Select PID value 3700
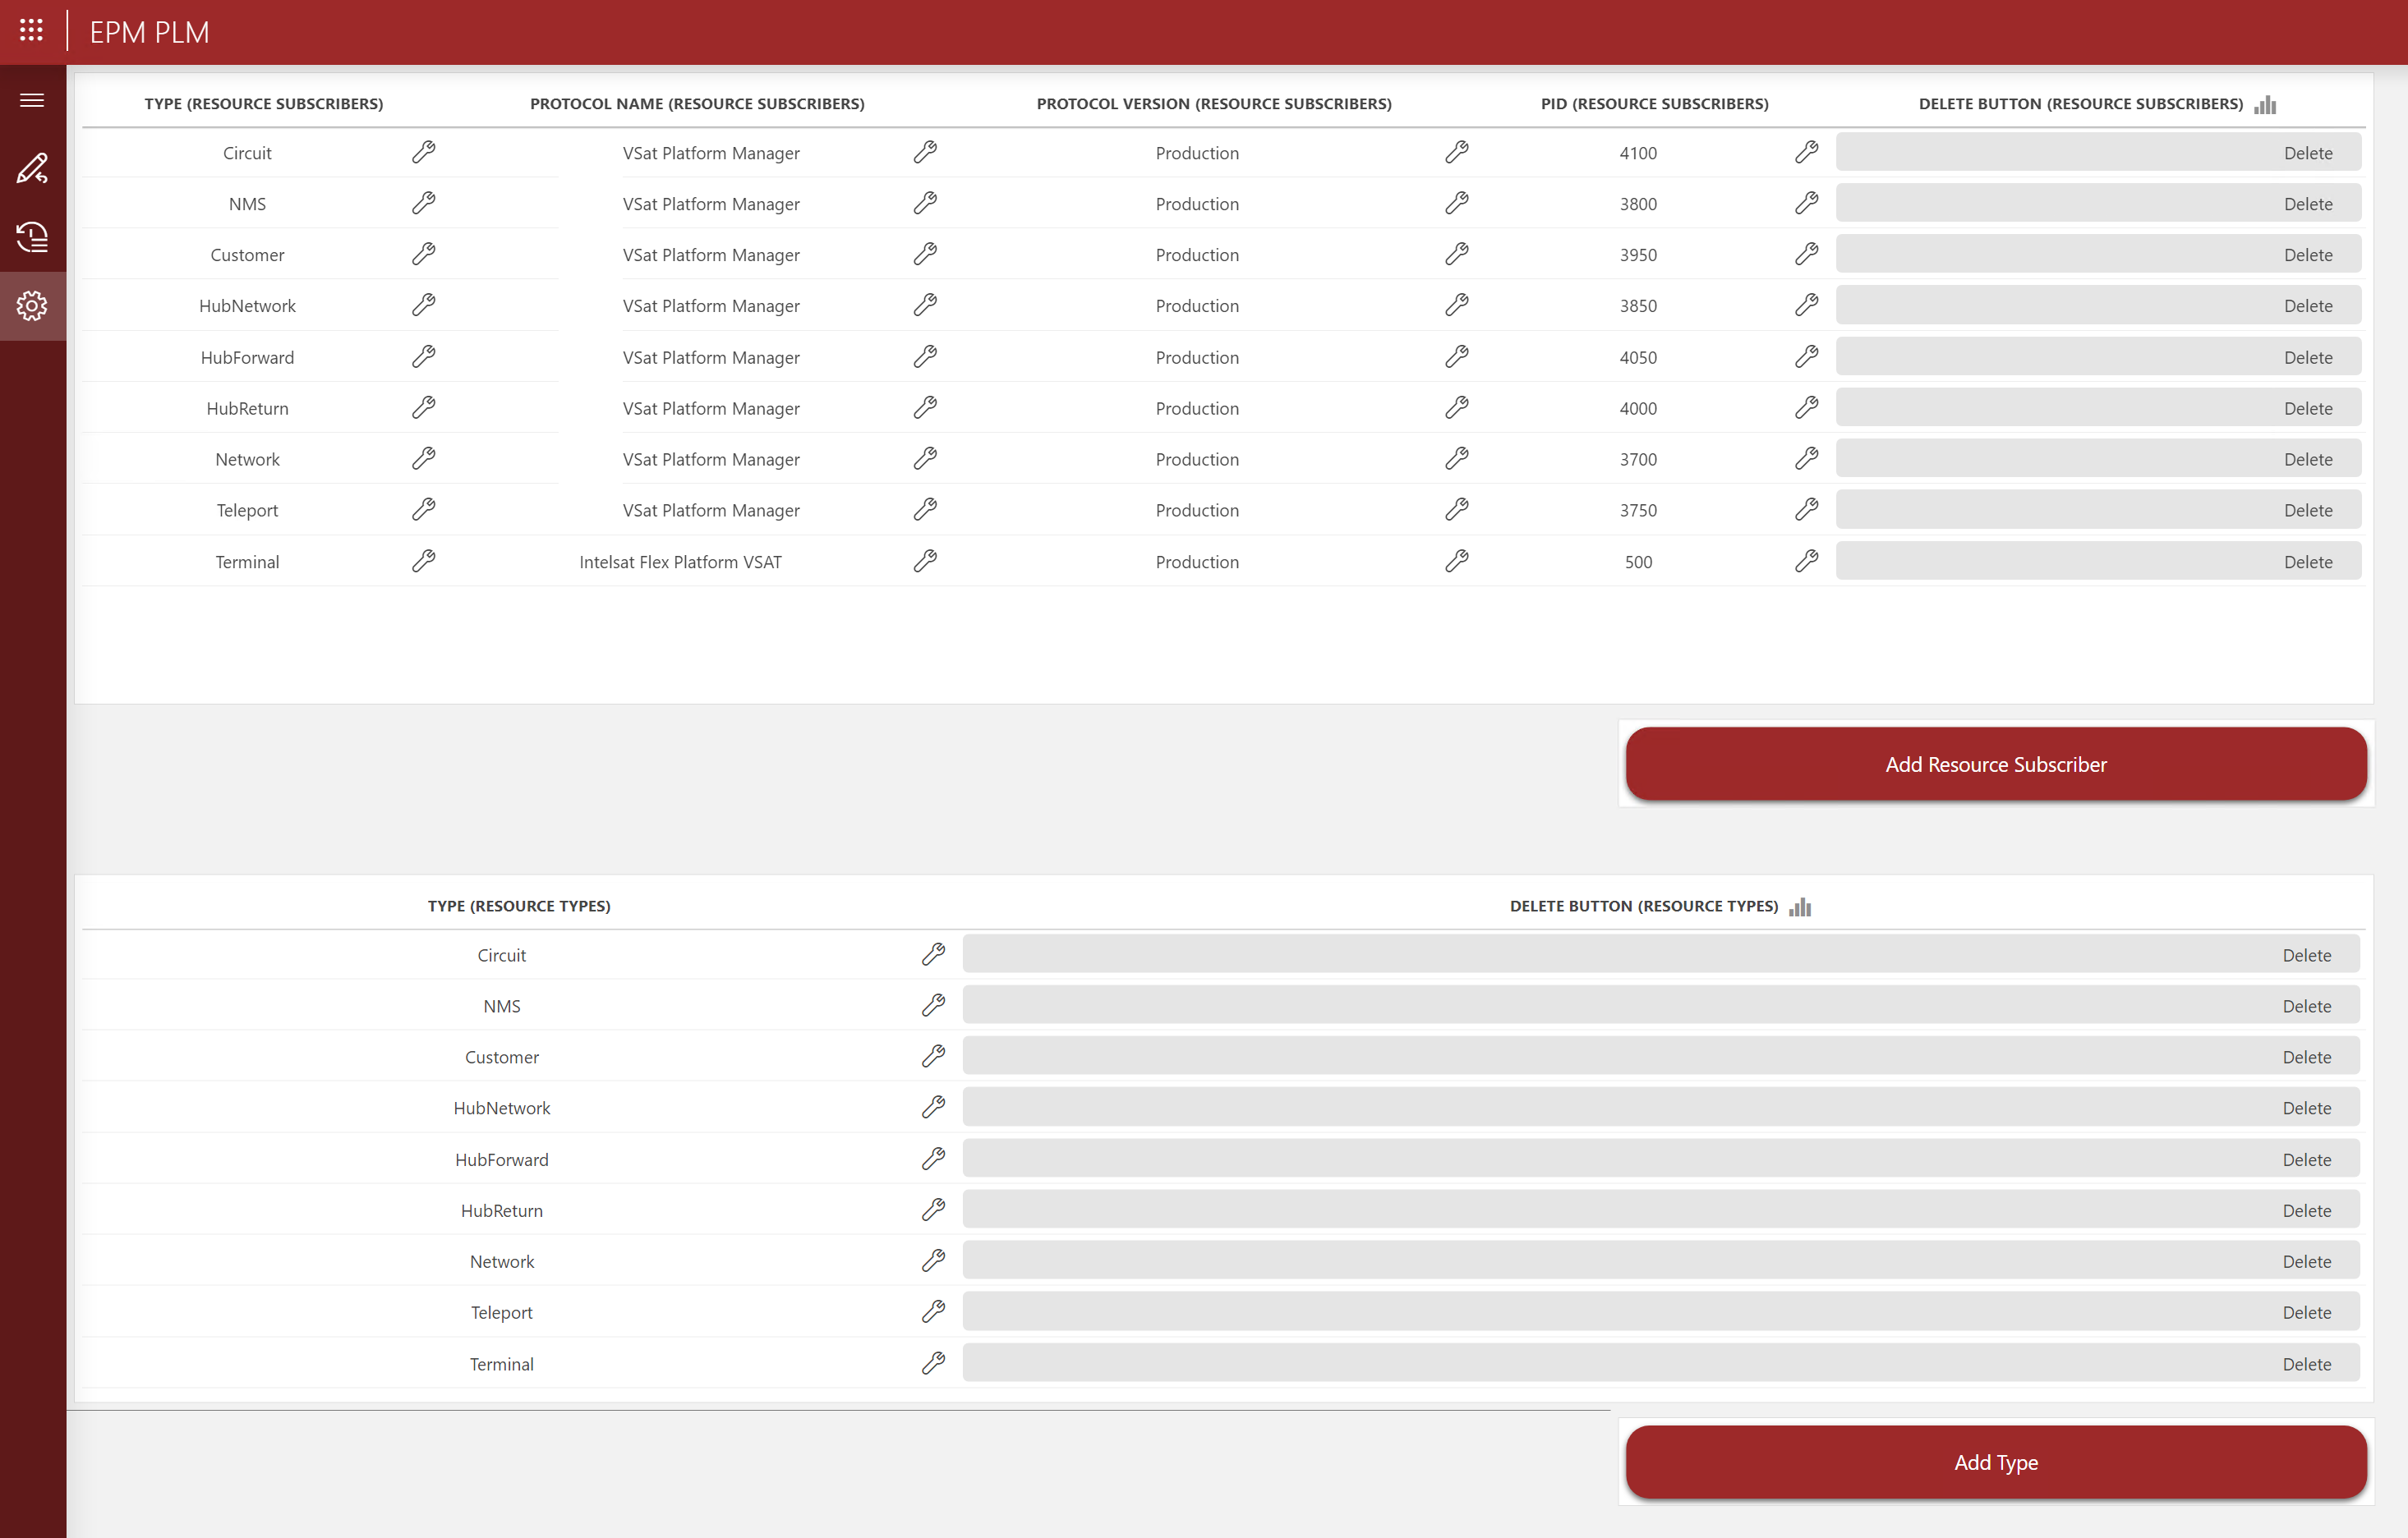 [x=1638, y=460]
